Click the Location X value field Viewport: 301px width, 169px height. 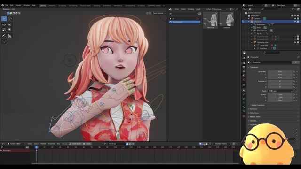pyautogui.click(x=280, y=72)
